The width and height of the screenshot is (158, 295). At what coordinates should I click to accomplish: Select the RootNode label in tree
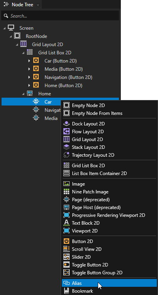36,36
